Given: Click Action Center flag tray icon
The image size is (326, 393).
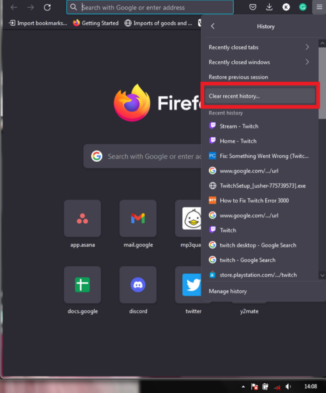Looking at the screenshot, I should 254,387.
